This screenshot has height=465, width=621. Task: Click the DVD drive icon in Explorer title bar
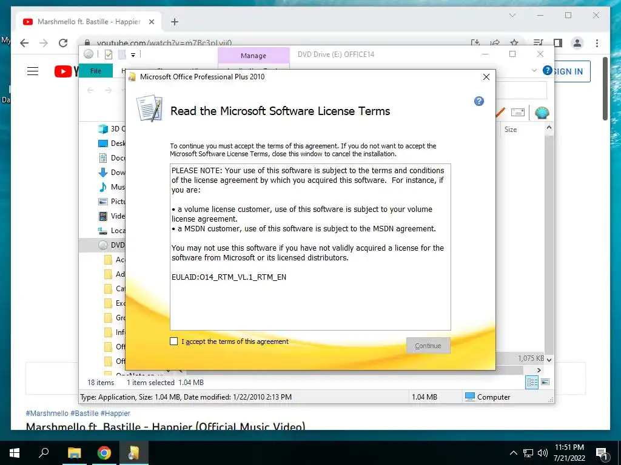[x=89, y=54]
